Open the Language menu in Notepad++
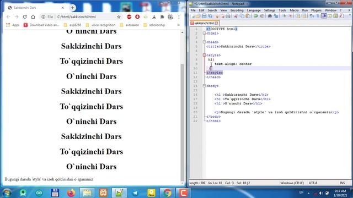 click(254, 10)
